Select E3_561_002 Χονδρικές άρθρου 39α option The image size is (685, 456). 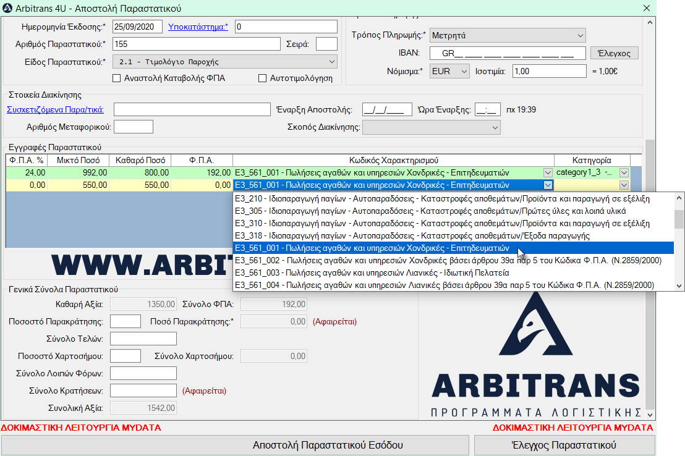pos(453,260)
